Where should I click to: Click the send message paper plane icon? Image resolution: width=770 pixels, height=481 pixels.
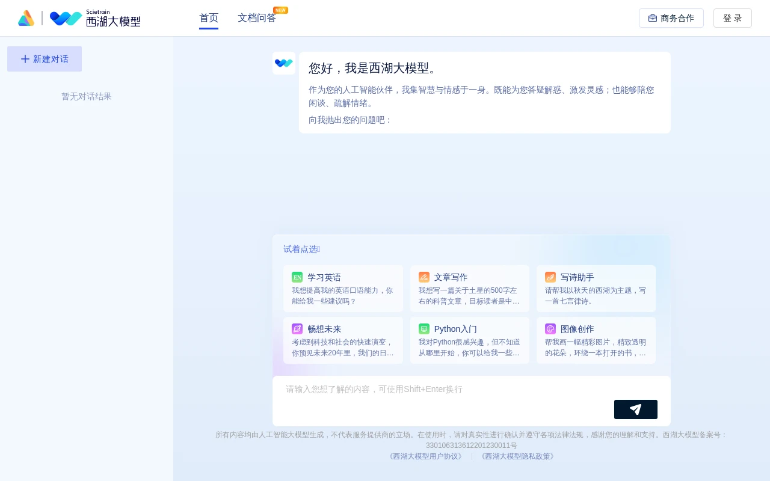pyautogui.click(x=636, y=409)
